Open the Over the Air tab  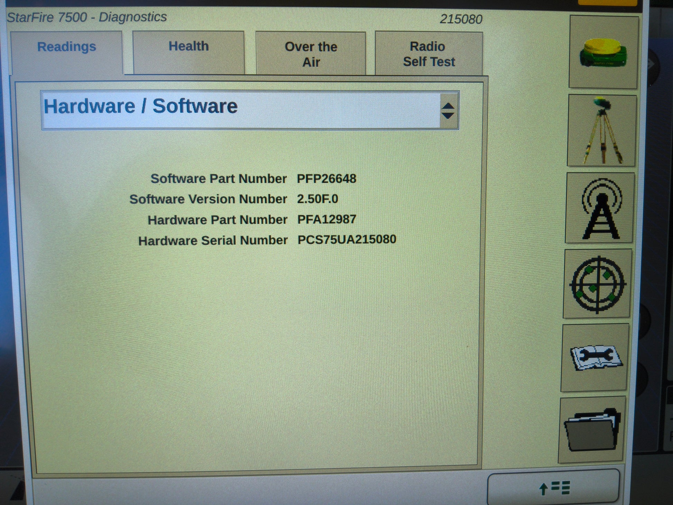tap(311, 54)
